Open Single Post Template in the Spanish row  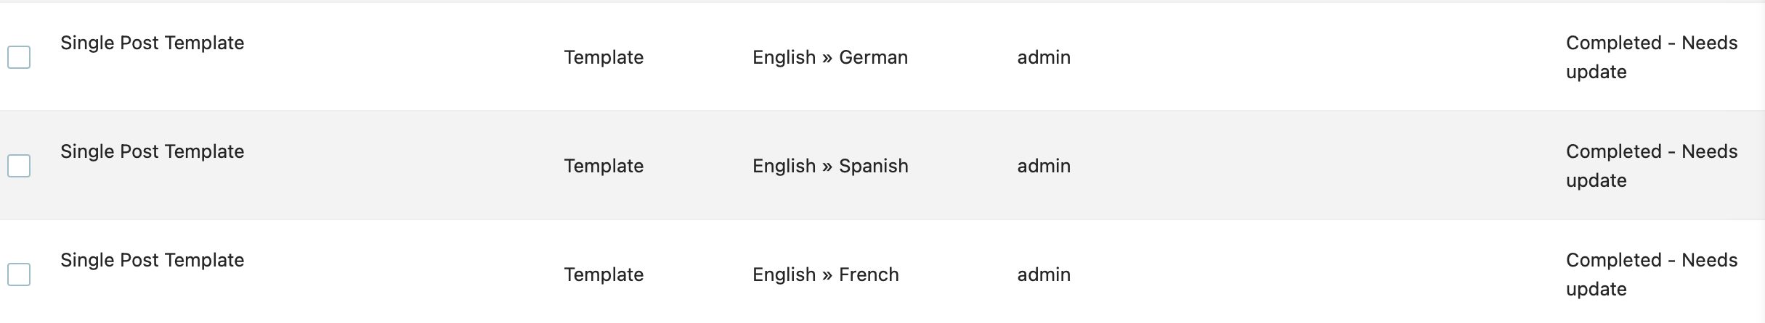[x=153, y=151]
